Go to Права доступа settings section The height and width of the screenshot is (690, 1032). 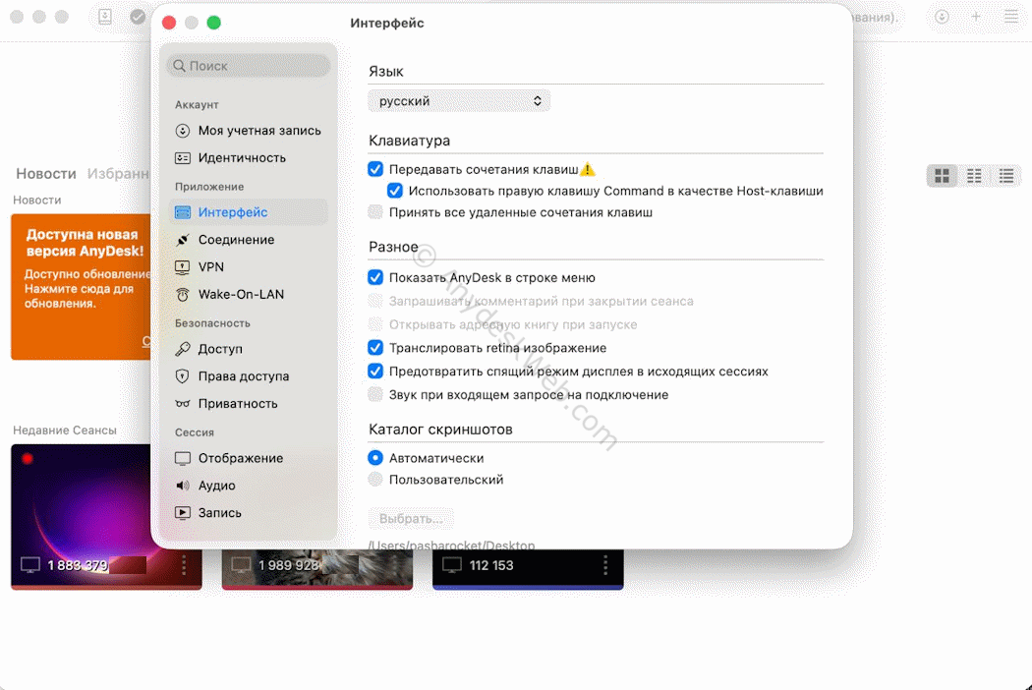click(x=248, y=376)
